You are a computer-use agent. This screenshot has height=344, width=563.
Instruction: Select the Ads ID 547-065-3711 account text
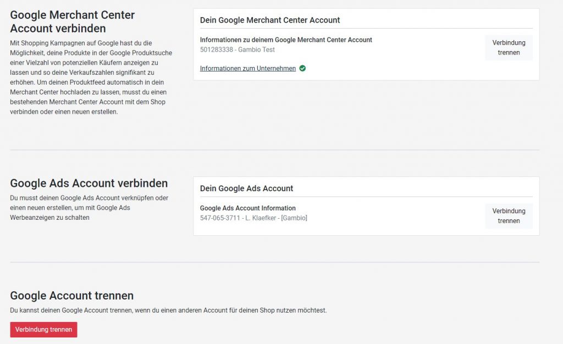(x=253, y=218)
